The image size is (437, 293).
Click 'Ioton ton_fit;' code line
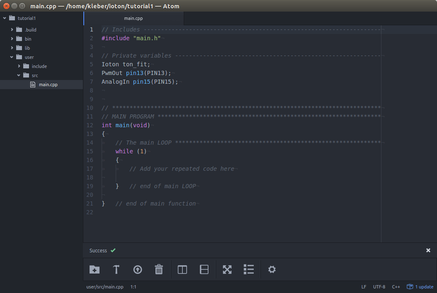[126, 64]
